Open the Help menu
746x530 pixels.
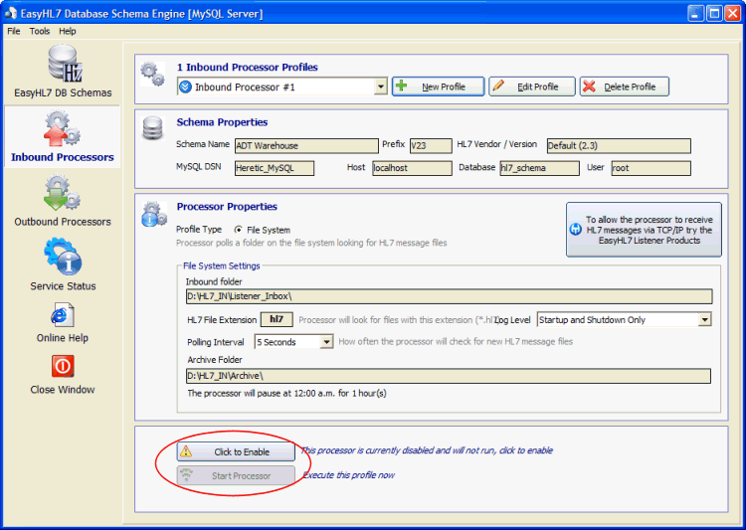(x=68, y=31)
